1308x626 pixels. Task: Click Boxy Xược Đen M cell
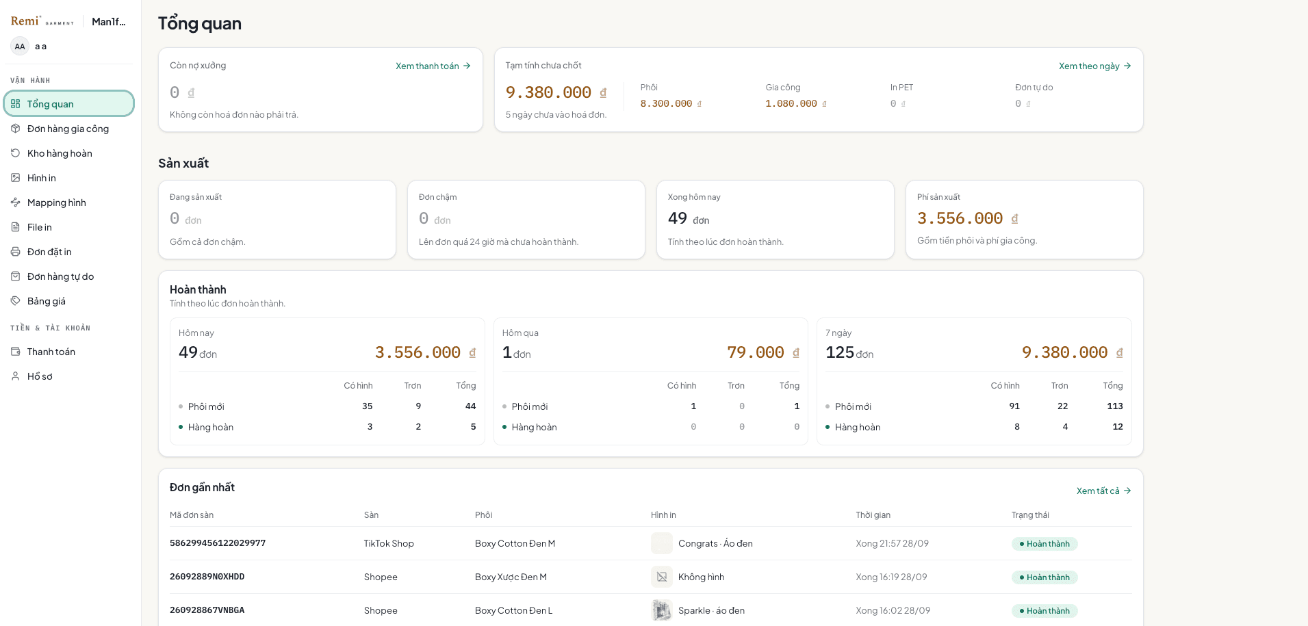click(511, 577)
